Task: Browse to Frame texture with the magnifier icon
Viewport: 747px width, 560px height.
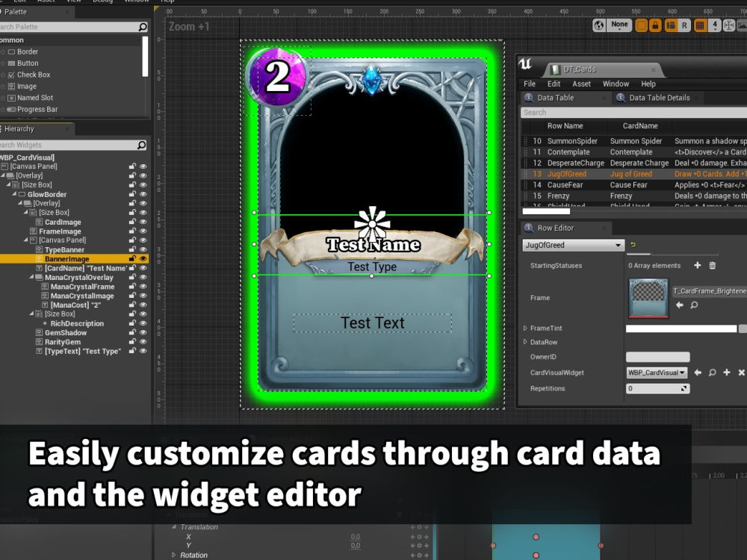Action: coord(693,305)
